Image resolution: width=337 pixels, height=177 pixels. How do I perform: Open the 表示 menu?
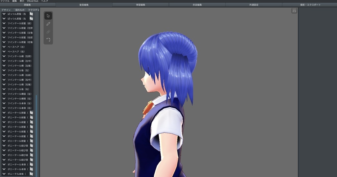(22, 1)
